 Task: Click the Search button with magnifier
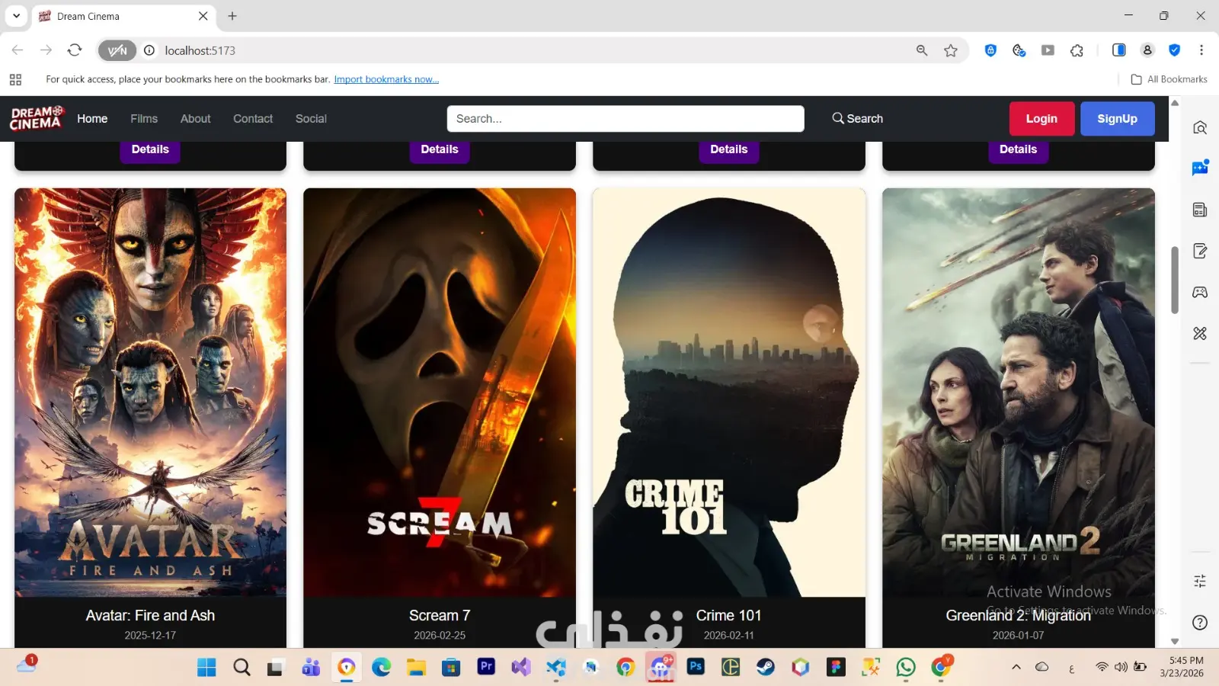pyautogui.click(x=858, y=119)
